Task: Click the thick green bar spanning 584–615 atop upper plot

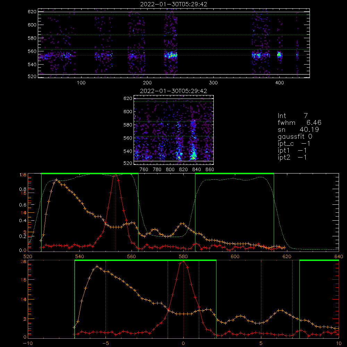Action: tap(235, 173)
